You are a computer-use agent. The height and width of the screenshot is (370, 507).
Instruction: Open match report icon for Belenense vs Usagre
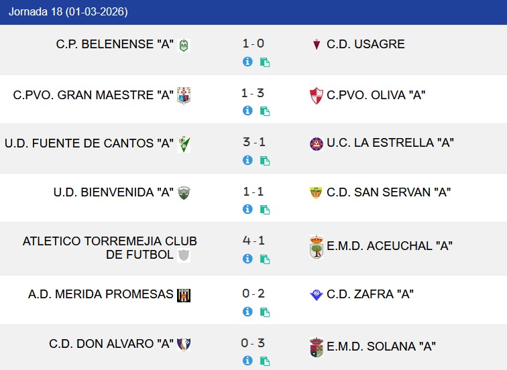pyautogui.click(x=265, y=62)
